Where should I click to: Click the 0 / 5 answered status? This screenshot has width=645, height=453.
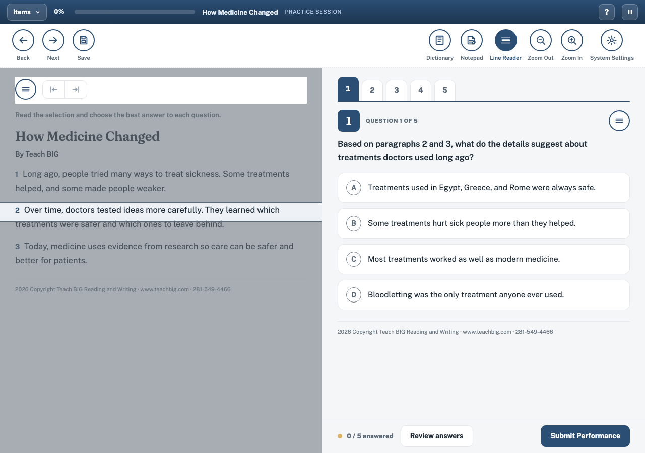[365, 436]
